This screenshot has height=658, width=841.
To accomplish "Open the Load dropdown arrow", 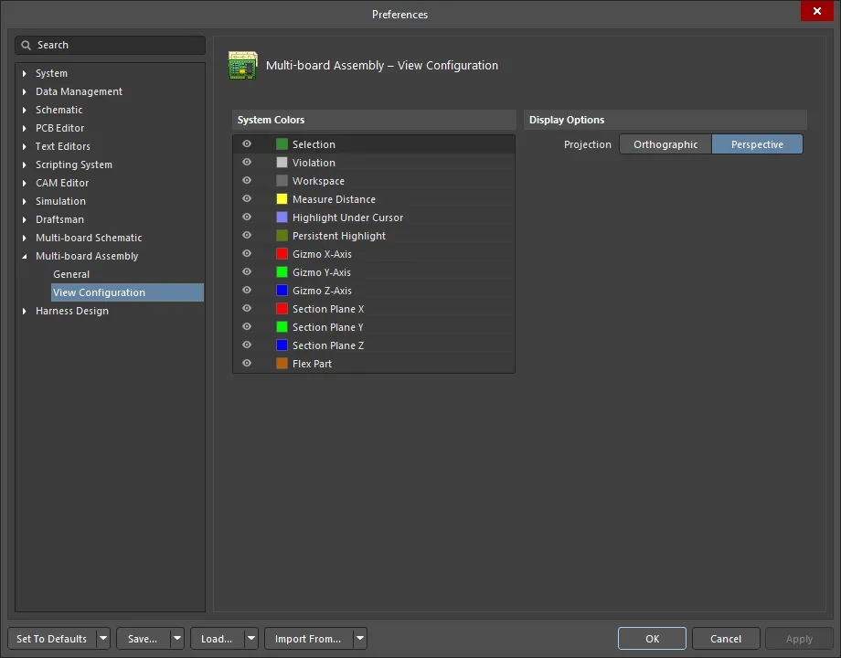I will tap(251, 638).
